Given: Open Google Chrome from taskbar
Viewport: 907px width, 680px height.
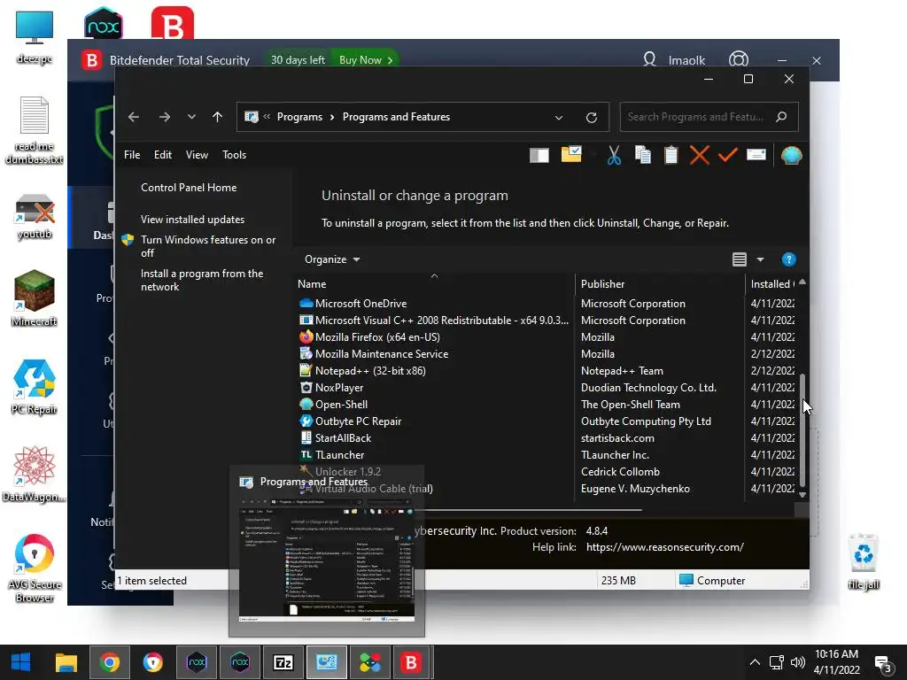Looking at the screenshot, I should pyautogui.click(x=109, y=662).
